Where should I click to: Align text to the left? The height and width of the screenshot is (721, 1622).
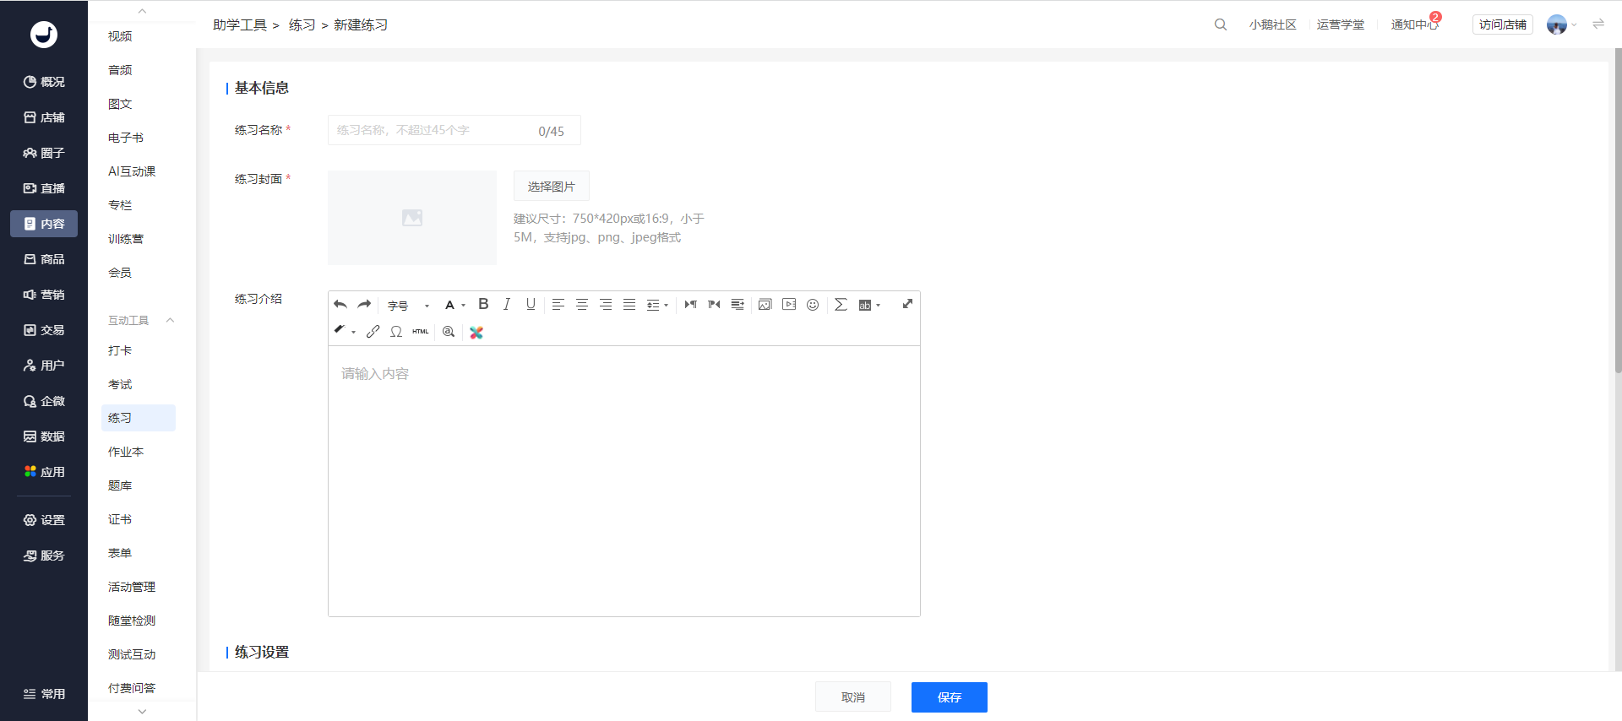[x=558, y=305]
